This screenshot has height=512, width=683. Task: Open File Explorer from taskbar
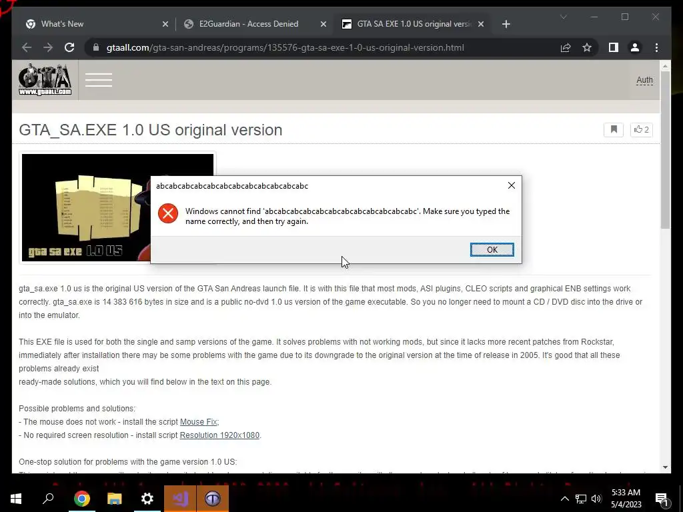[114, 499]
